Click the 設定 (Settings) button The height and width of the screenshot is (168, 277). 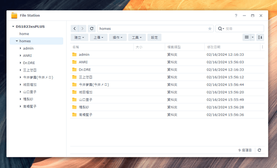[155, 37]
